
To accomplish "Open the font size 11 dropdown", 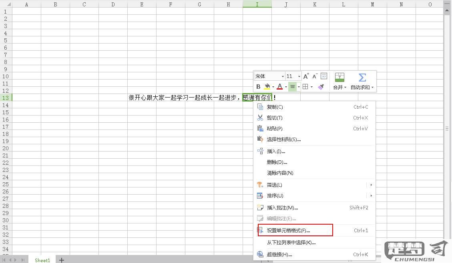I will (299, 76).
